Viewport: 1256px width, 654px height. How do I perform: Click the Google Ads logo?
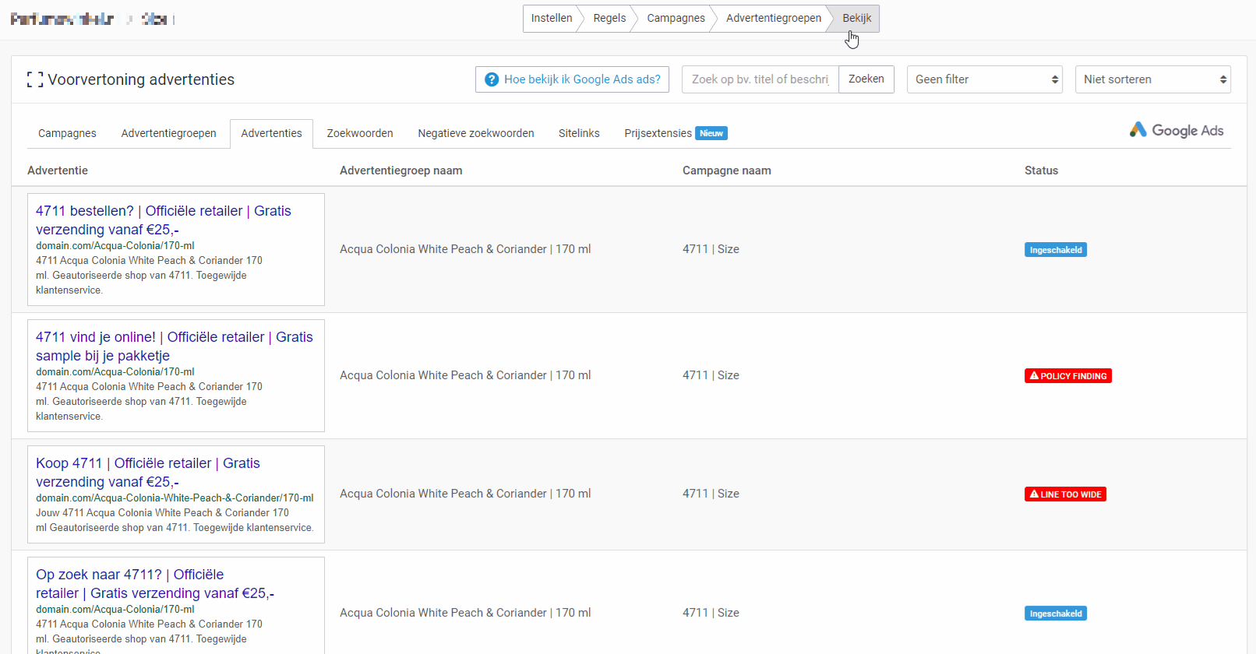(x=1177, y=130)
